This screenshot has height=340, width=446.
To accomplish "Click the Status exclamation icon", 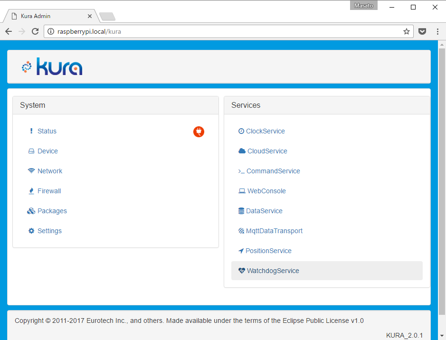I will click(x=31, y=131).
